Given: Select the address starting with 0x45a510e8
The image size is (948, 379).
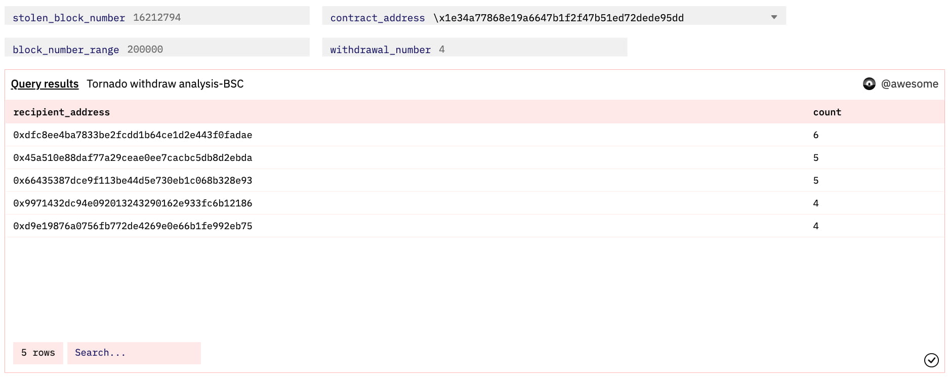Looking at the screenshot, I should pyautogui.click(x=133, y=158).
